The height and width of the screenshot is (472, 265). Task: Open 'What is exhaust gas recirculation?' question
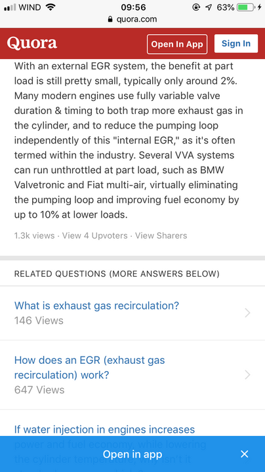coord(96,305)
